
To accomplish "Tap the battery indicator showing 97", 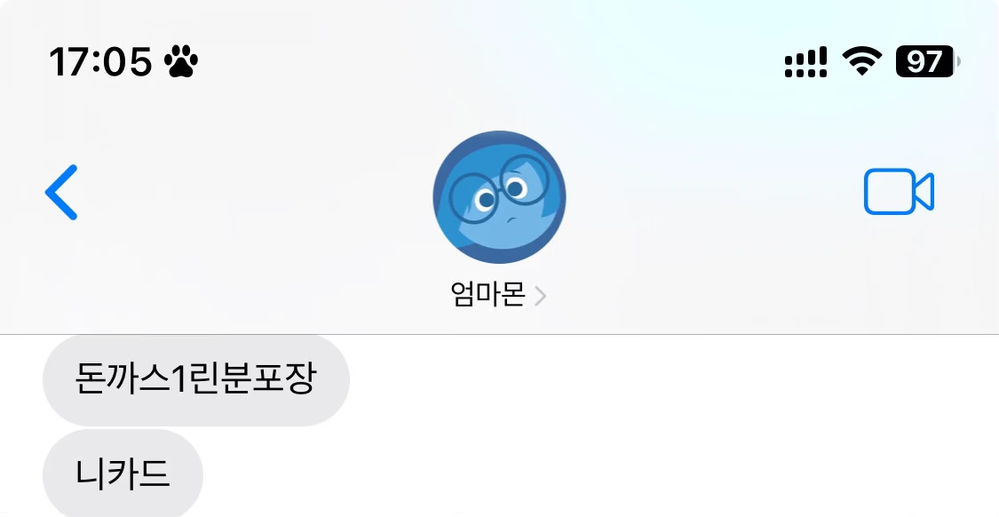I will 928,62.
